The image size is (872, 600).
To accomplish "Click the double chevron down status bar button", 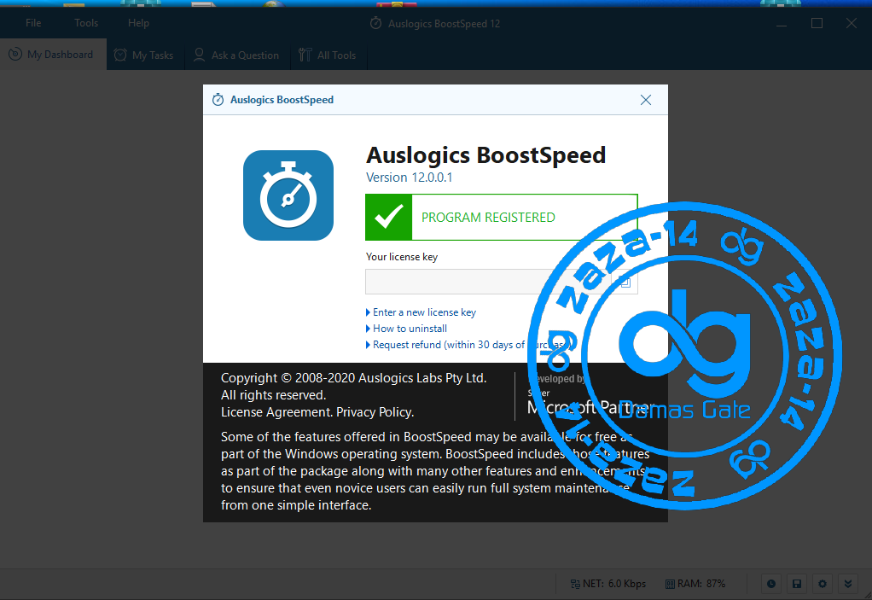I will [848, 583].
